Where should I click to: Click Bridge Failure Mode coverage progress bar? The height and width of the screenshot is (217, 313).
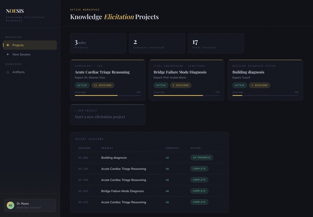[x=186, y=95]
